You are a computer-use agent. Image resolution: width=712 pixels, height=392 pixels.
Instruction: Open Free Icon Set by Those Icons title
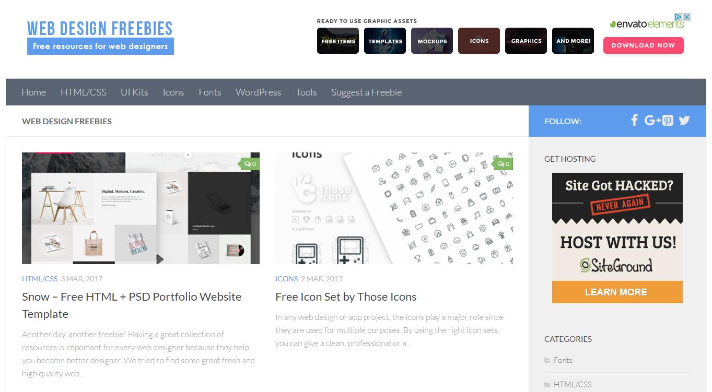coord(346,297)
